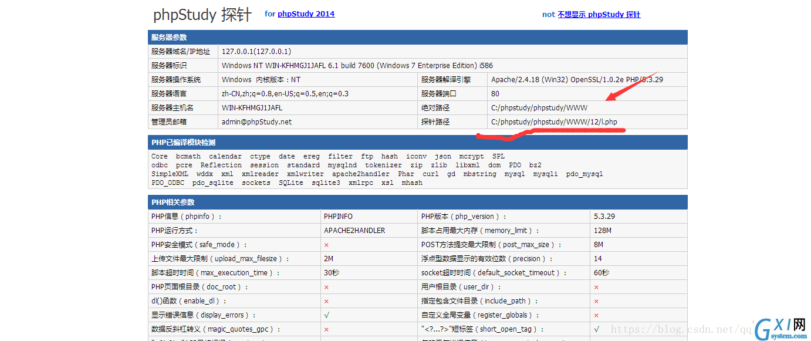This screenshot has height=341, width=811.
Task: Open the phpStudy 2014 link
Action: tap(306, 13)
